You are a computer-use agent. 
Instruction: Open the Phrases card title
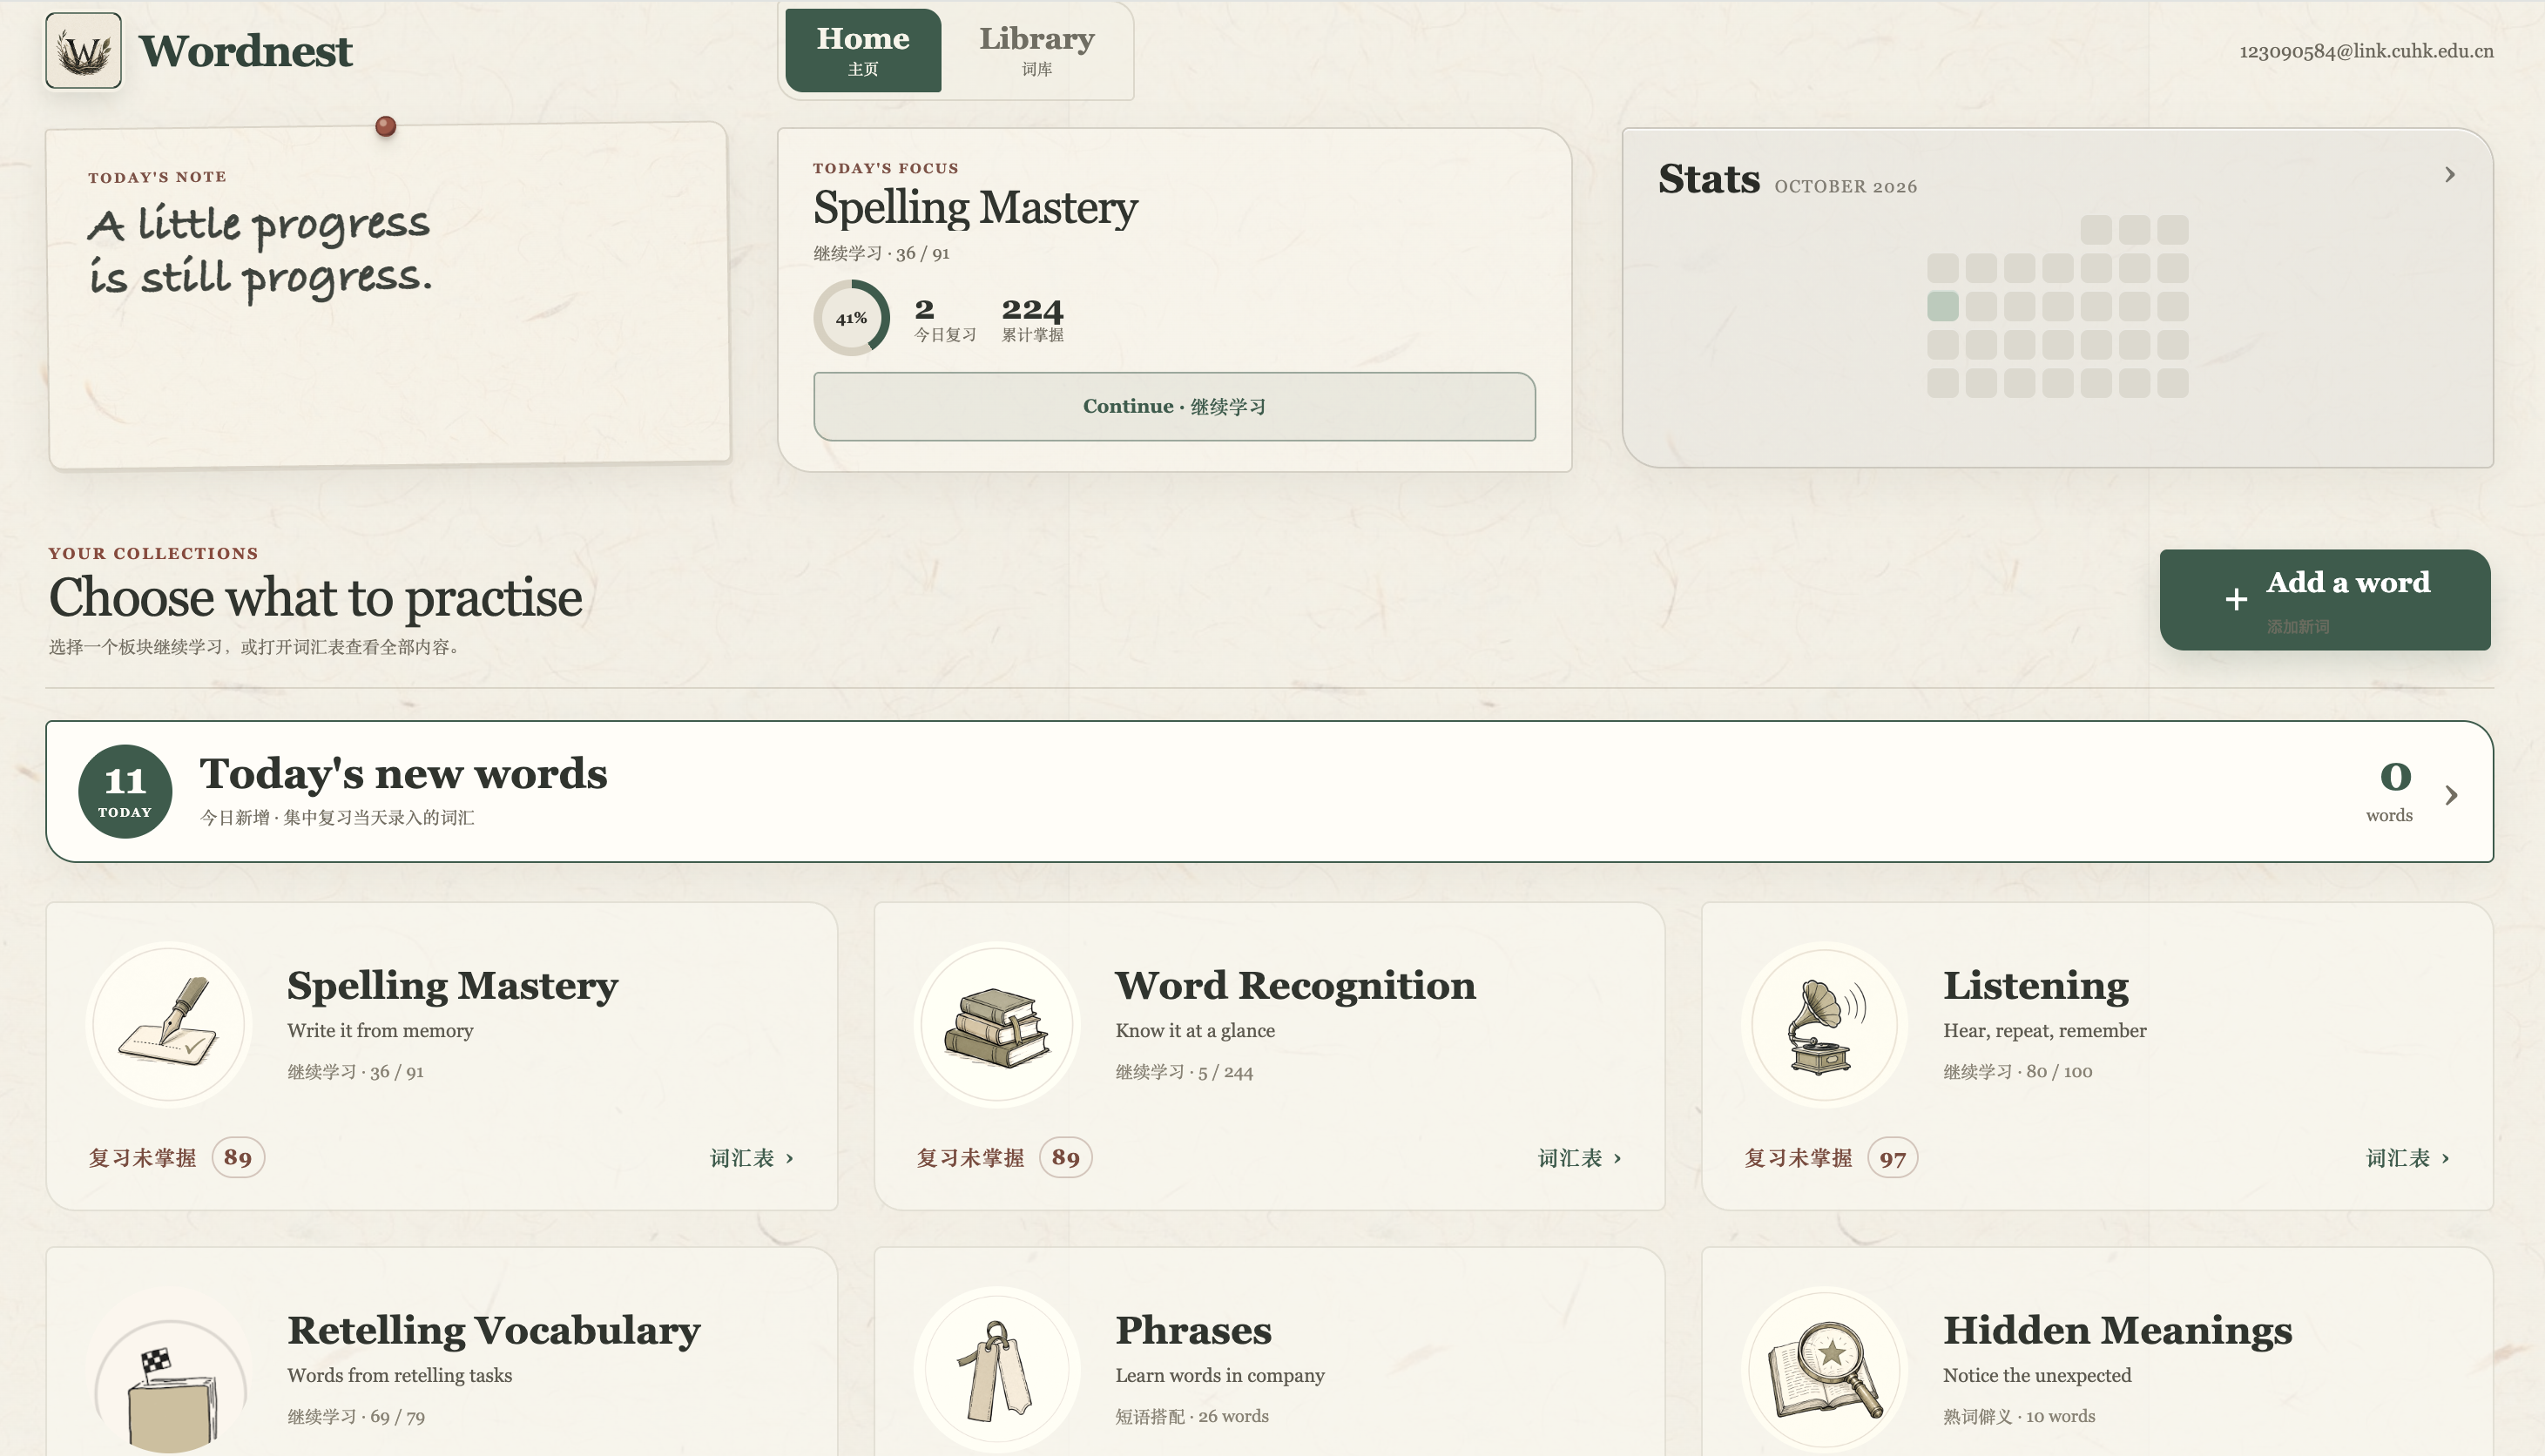(x=1193, y=1331)
